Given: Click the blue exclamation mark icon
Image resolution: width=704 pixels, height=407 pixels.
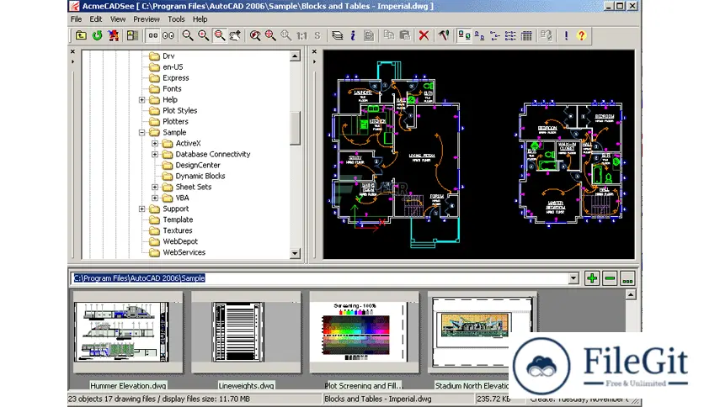Looking at the screenshot, I should [566, 35].
